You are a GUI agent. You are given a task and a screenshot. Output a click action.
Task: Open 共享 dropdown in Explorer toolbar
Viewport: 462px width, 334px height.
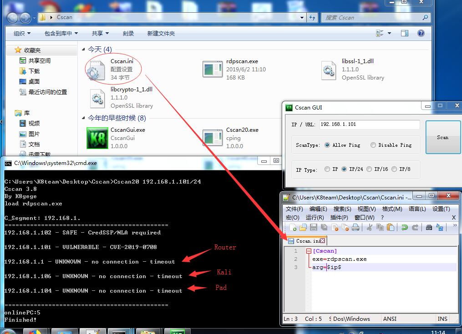100,33
